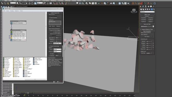
Task: Open the reference coordinate system dropdown
Action: point(40,3)
